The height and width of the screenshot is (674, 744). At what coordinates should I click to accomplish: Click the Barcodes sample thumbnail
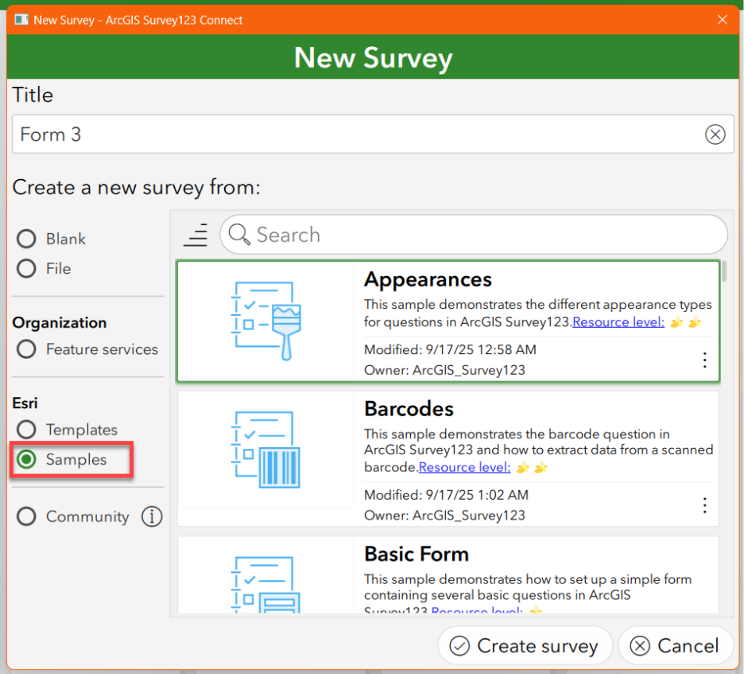[265, 450]
